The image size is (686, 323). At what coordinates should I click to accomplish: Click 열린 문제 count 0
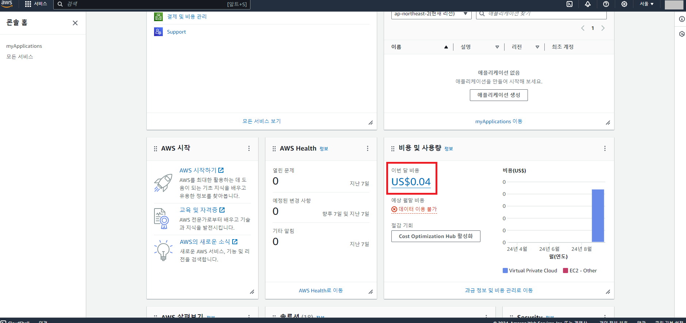(276, 181)
